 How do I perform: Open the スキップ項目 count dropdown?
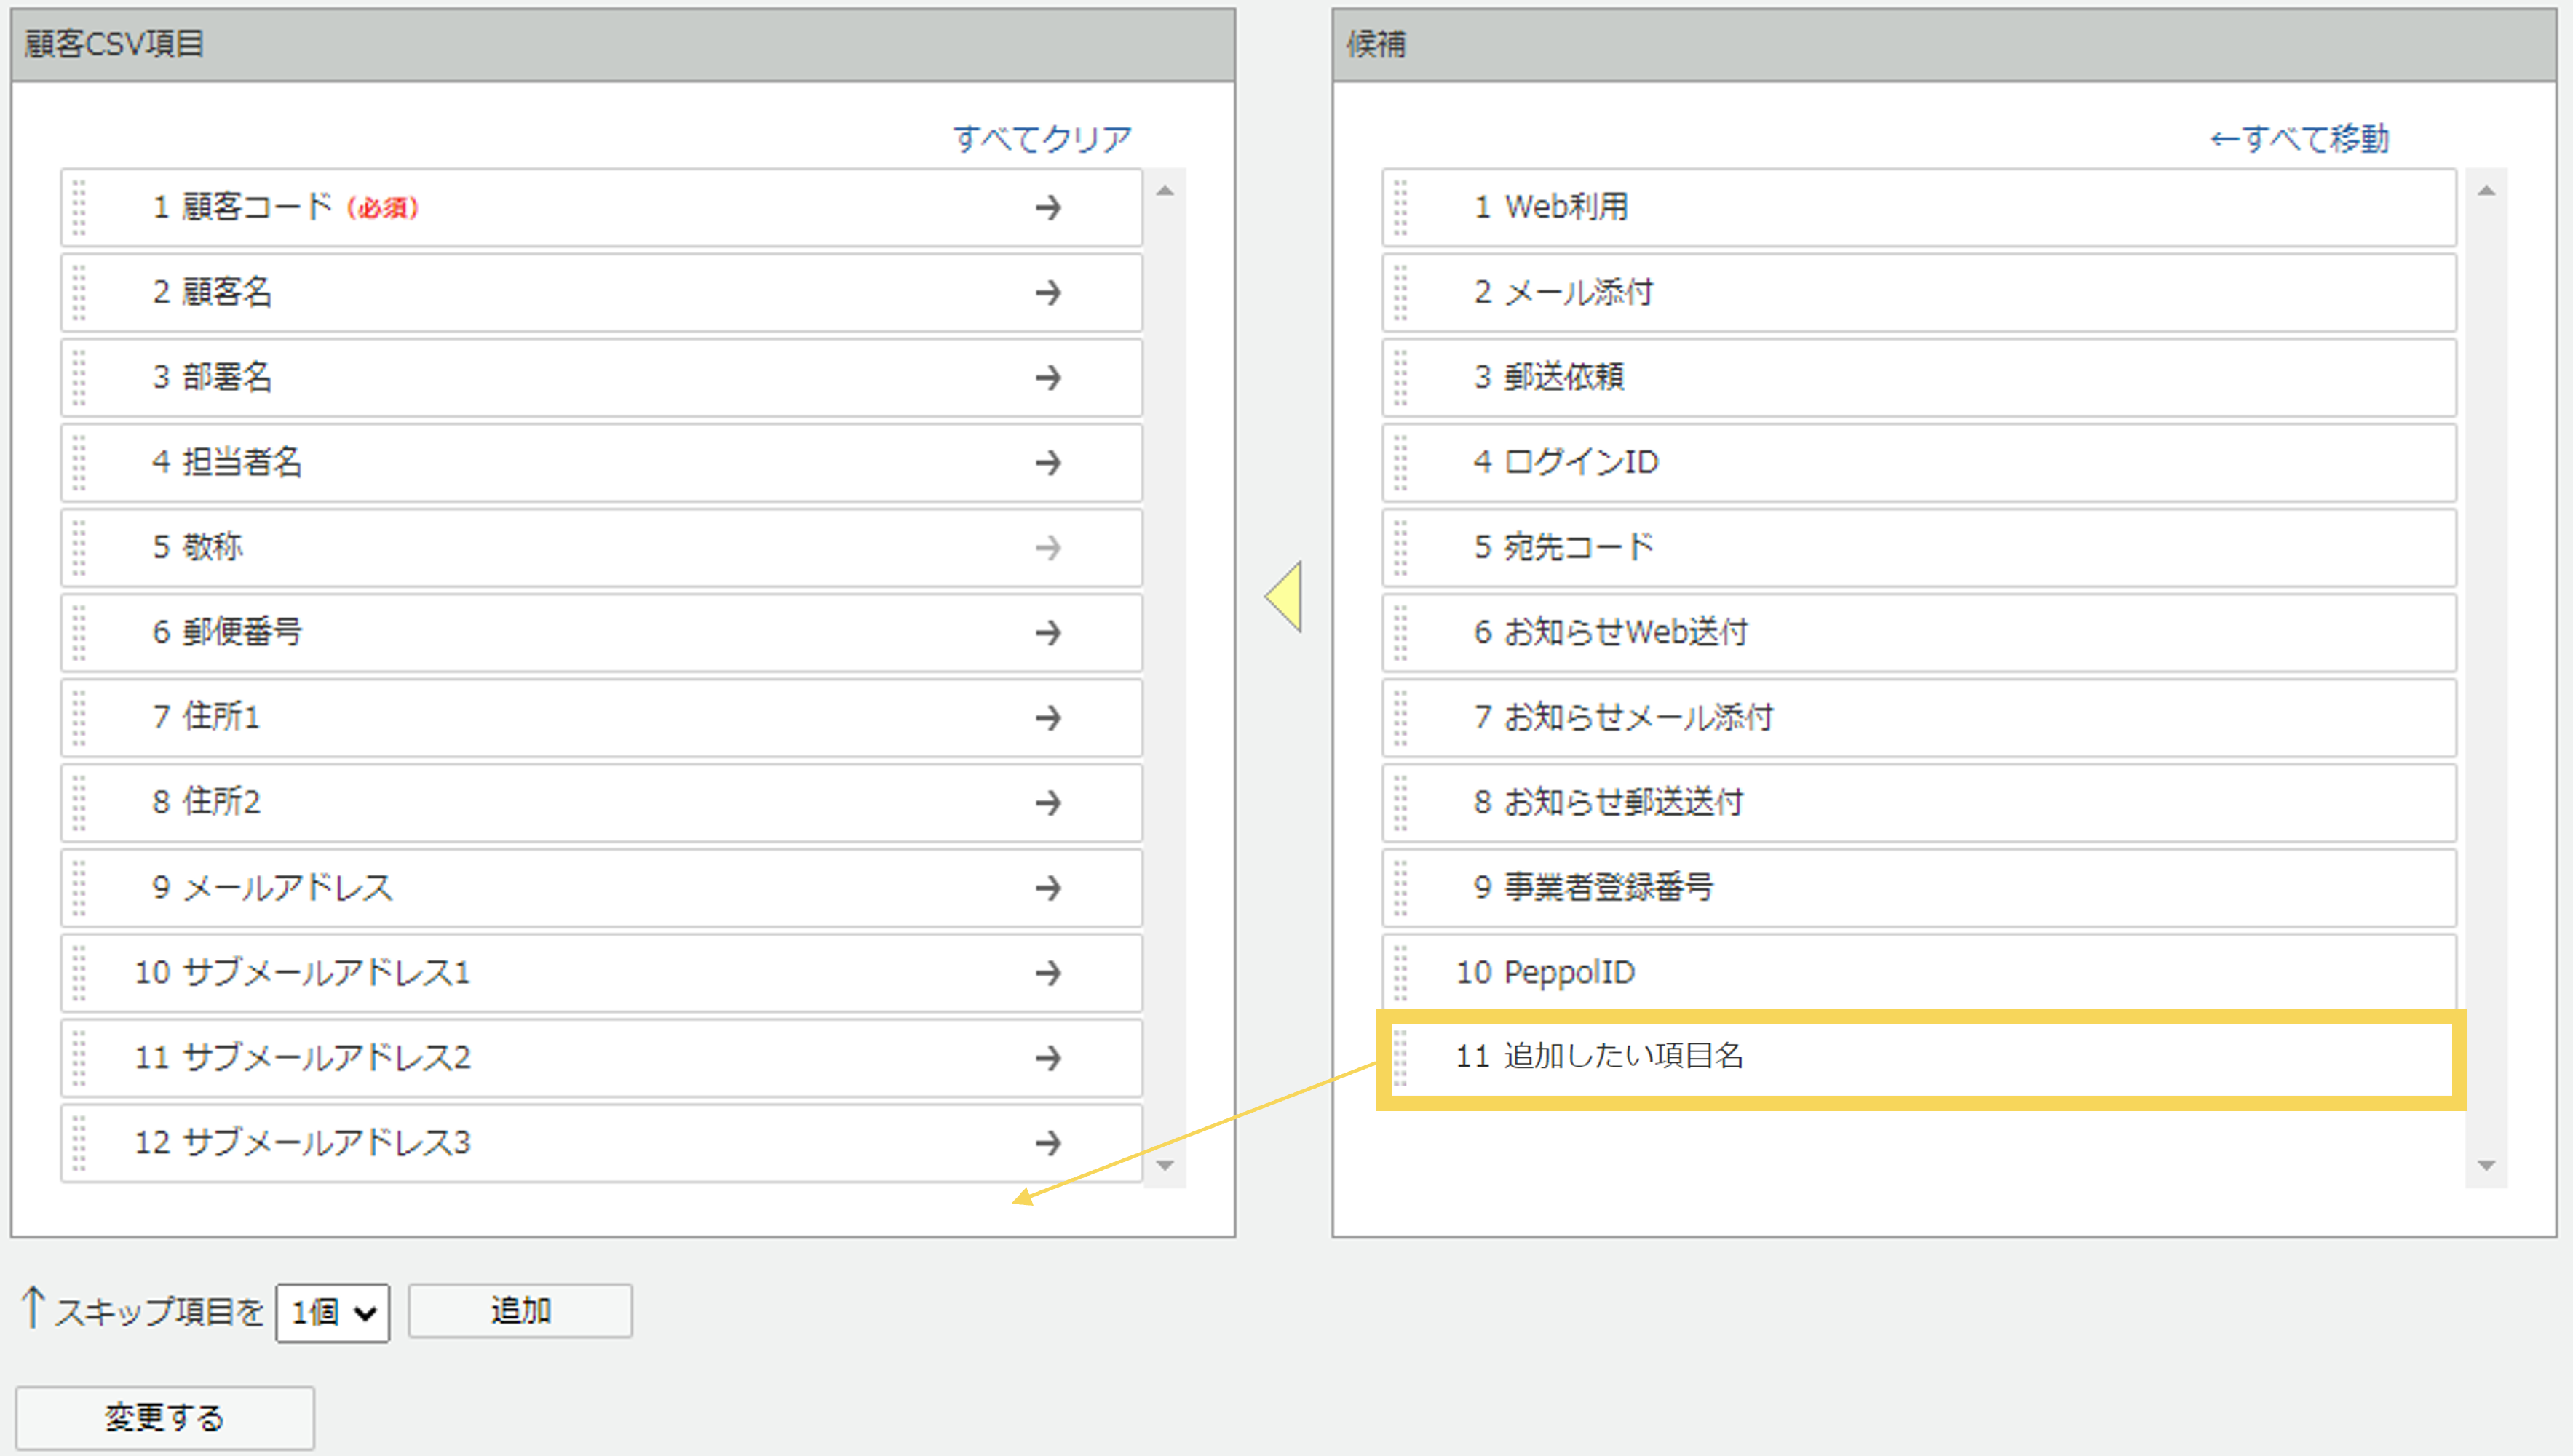(332, 1312)
